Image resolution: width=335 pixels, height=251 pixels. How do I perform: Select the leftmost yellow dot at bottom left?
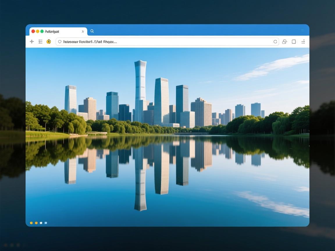coord(31,223)
